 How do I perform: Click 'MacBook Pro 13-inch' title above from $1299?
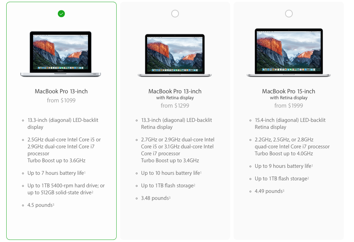175,91
